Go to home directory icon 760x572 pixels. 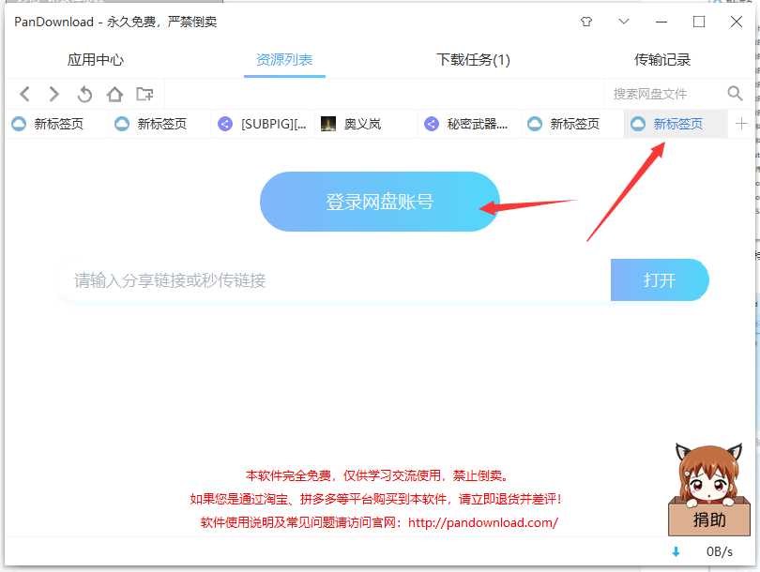point(114,94)
